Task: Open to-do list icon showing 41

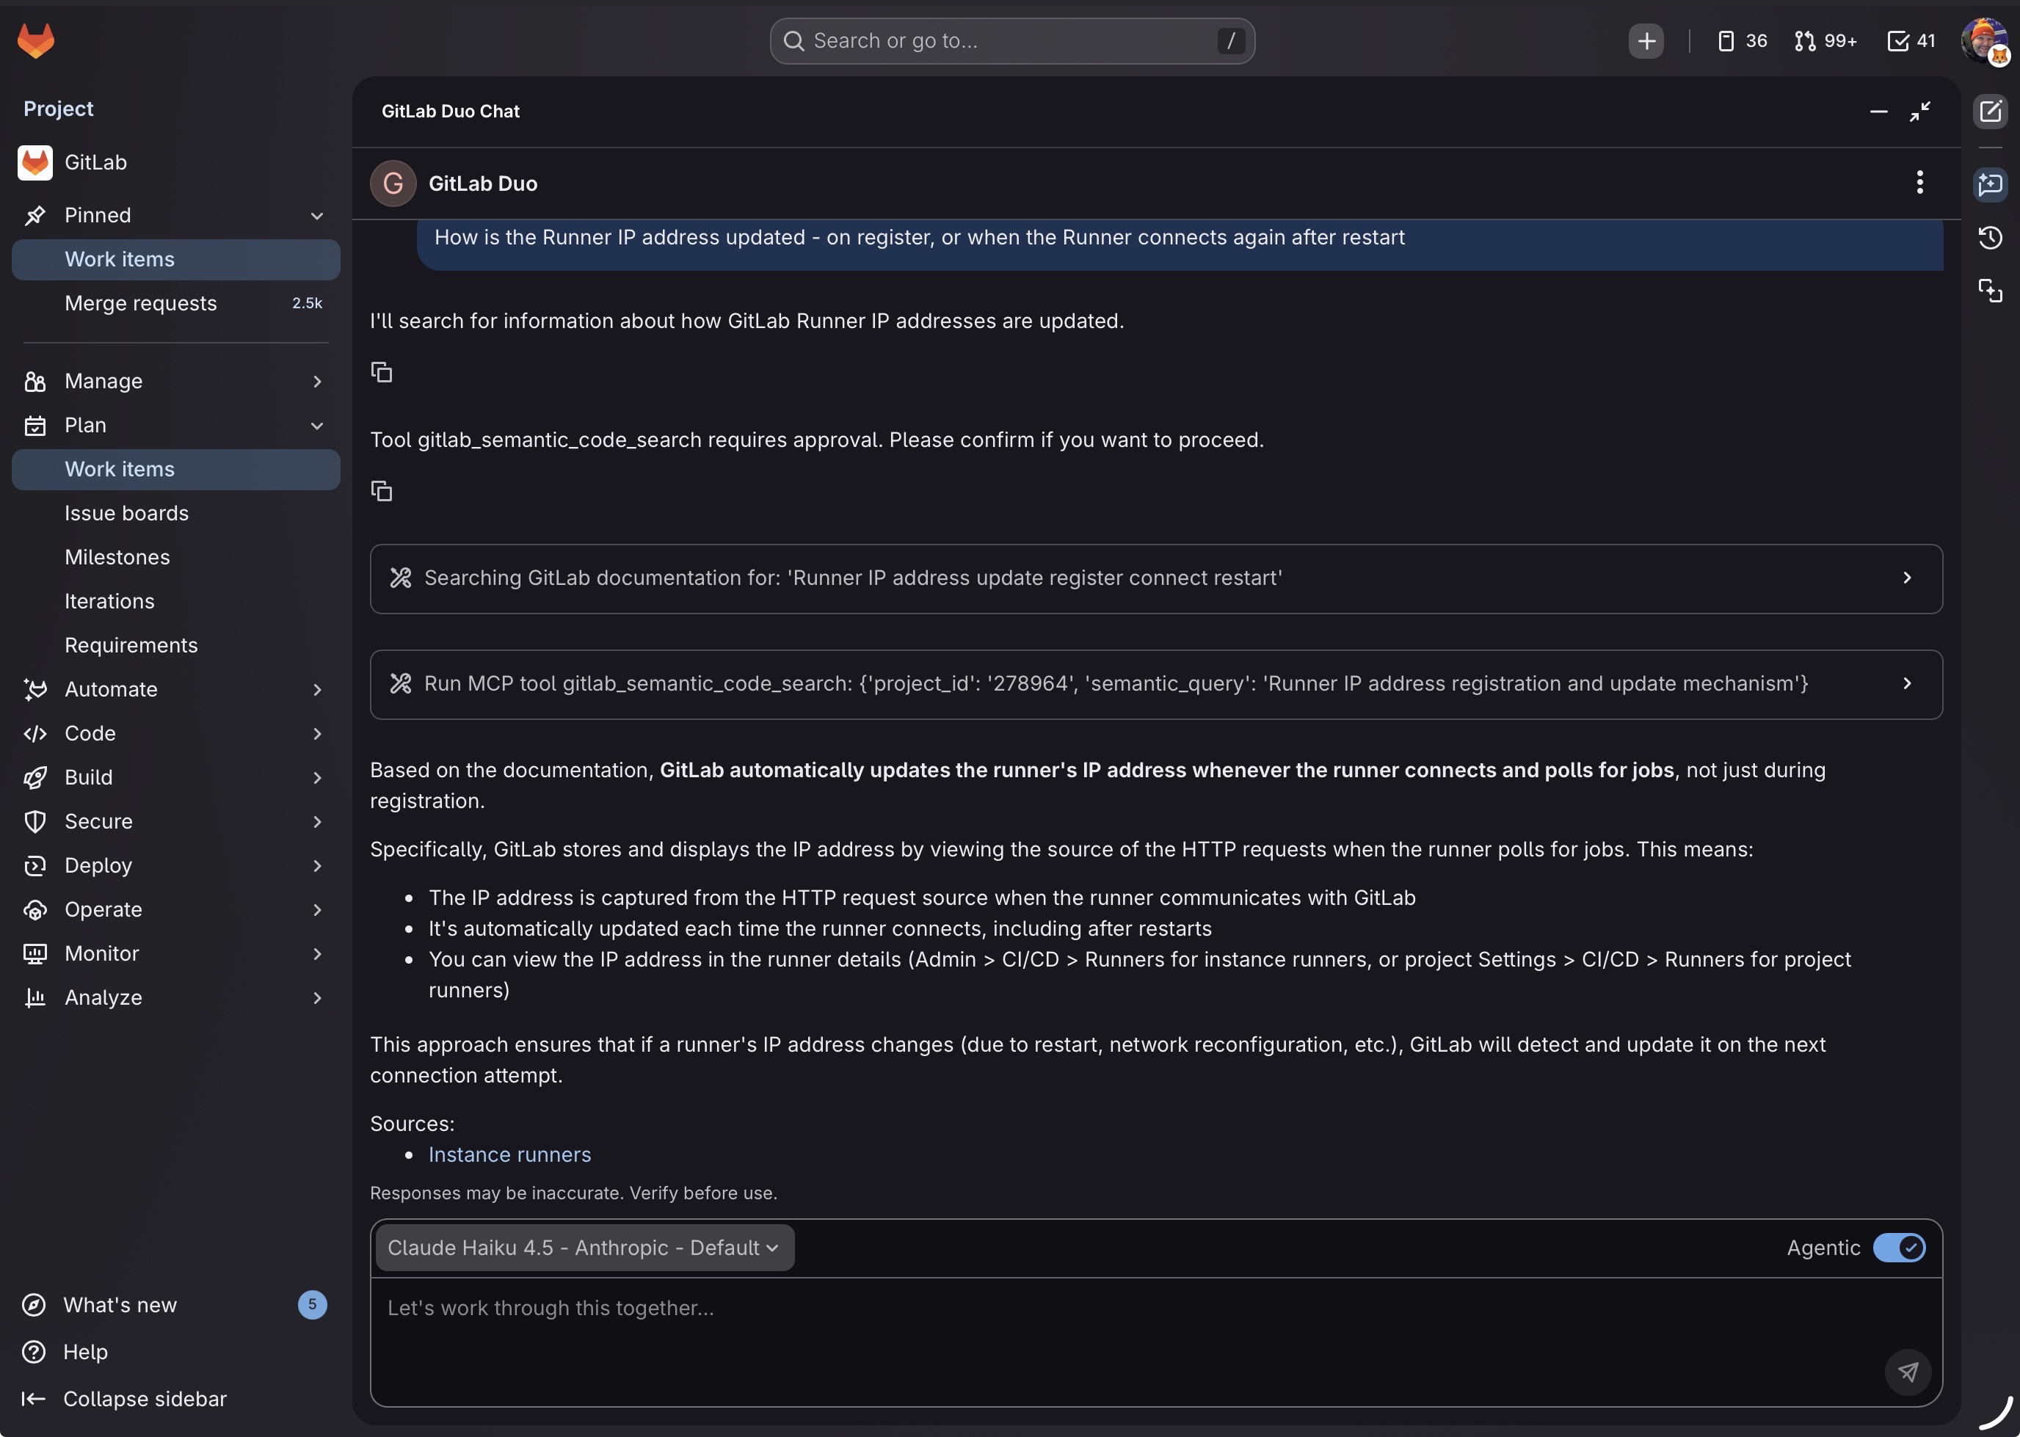Action: click(1911, 40)
